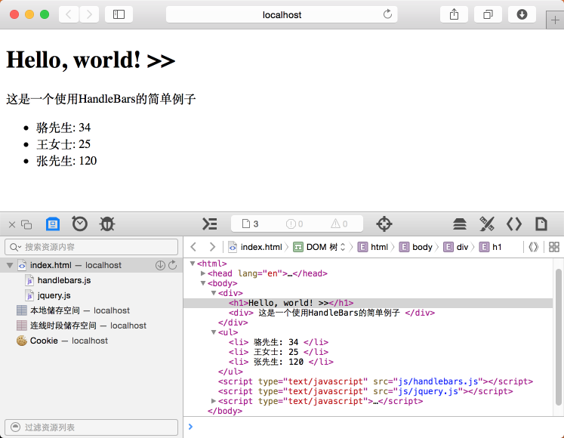Screen dimensions: 564x438
Task: Add a new tab with plus
Action: pyautogui.click(x=555, y=20)
